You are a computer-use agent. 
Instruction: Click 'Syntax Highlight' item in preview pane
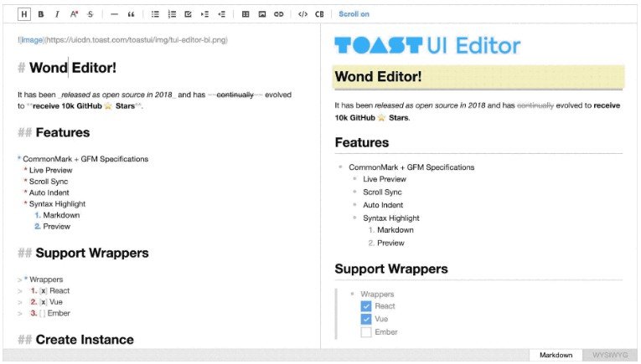[391, 218]
